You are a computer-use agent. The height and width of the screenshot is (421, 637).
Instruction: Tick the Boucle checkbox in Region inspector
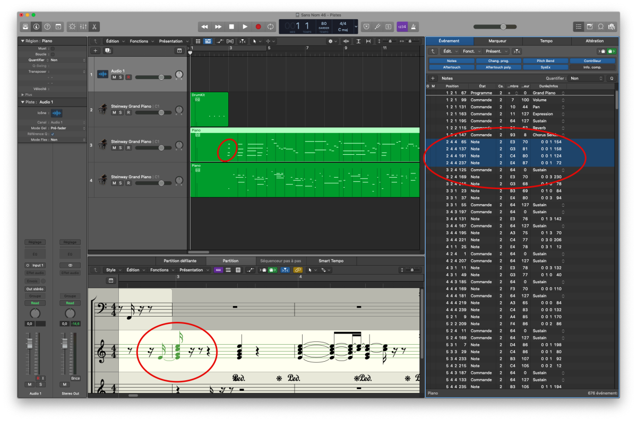(53, 54)
